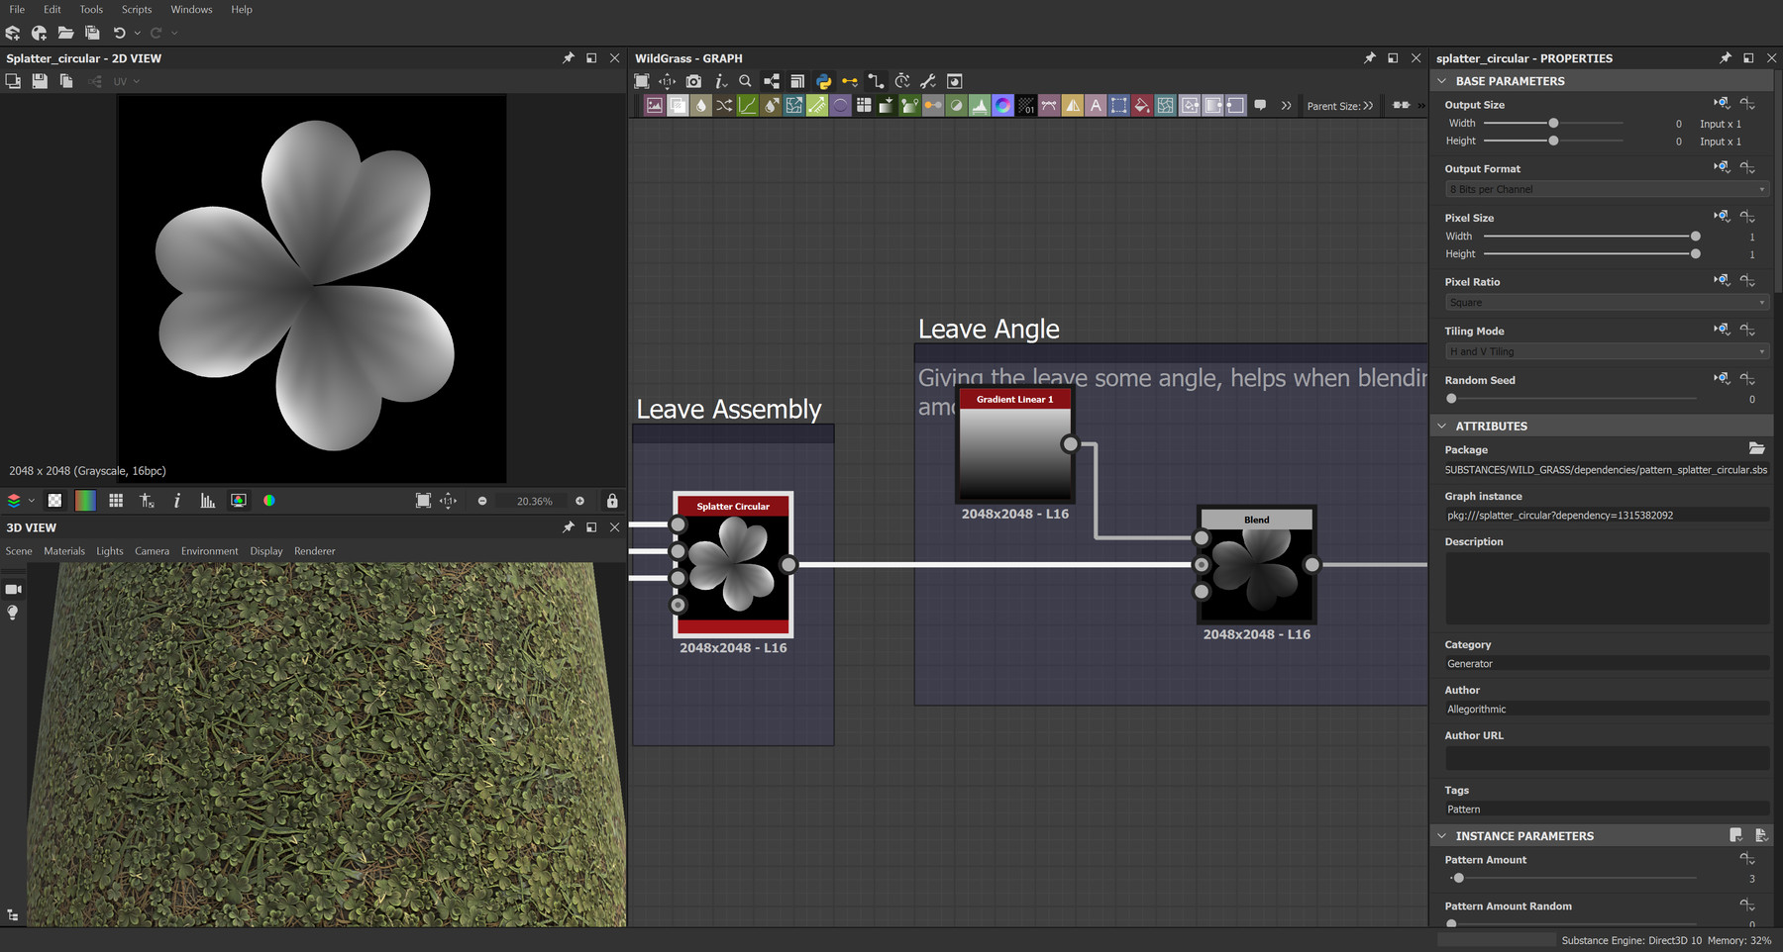The height and width of the screenshot is (952, 1783).
Task: Click the Parent Size button in graph toolbar
Action: [x=1339, y=105]
